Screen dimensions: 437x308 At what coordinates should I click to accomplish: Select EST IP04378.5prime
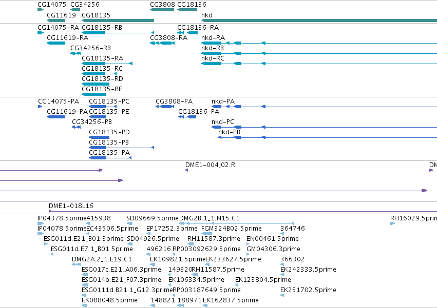tap(62, 218)
